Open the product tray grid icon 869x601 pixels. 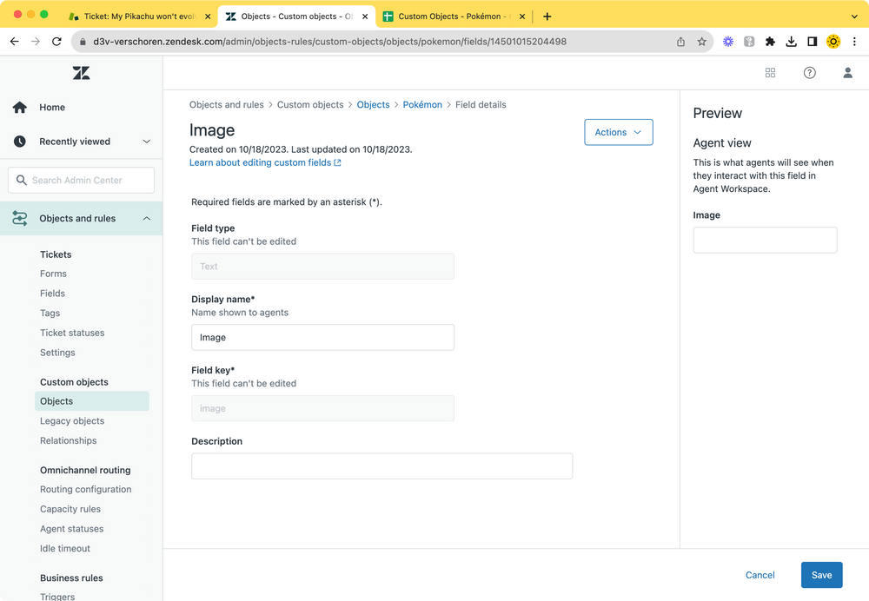[770, 73]
